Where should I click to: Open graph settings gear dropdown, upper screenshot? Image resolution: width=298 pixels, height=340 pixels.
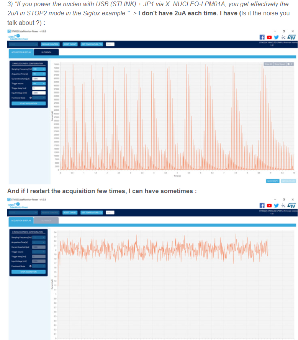[290, 64]
